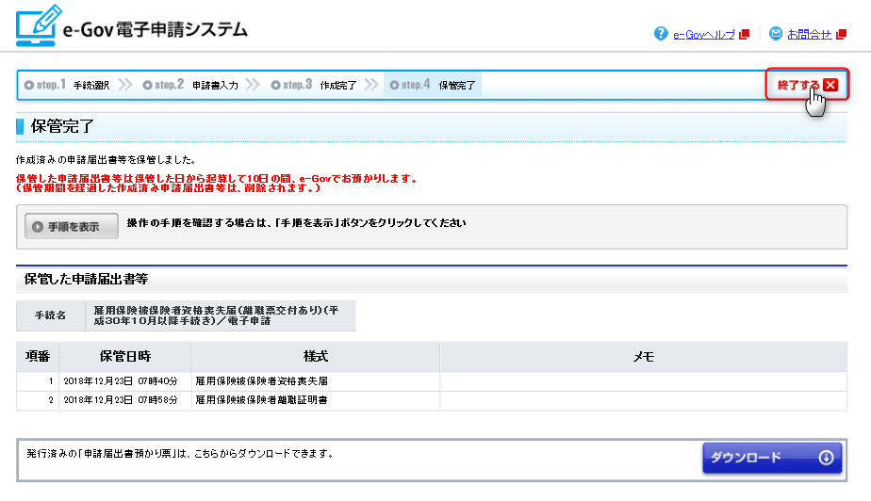This screenshot has width=871, height=501.
Task: Click the 雇用保険被保険者資格喪失届 table row
Action: (262, 381)
